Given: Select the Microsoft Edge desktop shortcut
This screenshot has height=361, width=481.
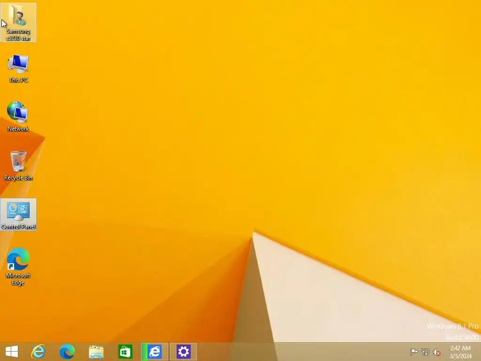Looking at the screenshot, I should tap(18, 266).
